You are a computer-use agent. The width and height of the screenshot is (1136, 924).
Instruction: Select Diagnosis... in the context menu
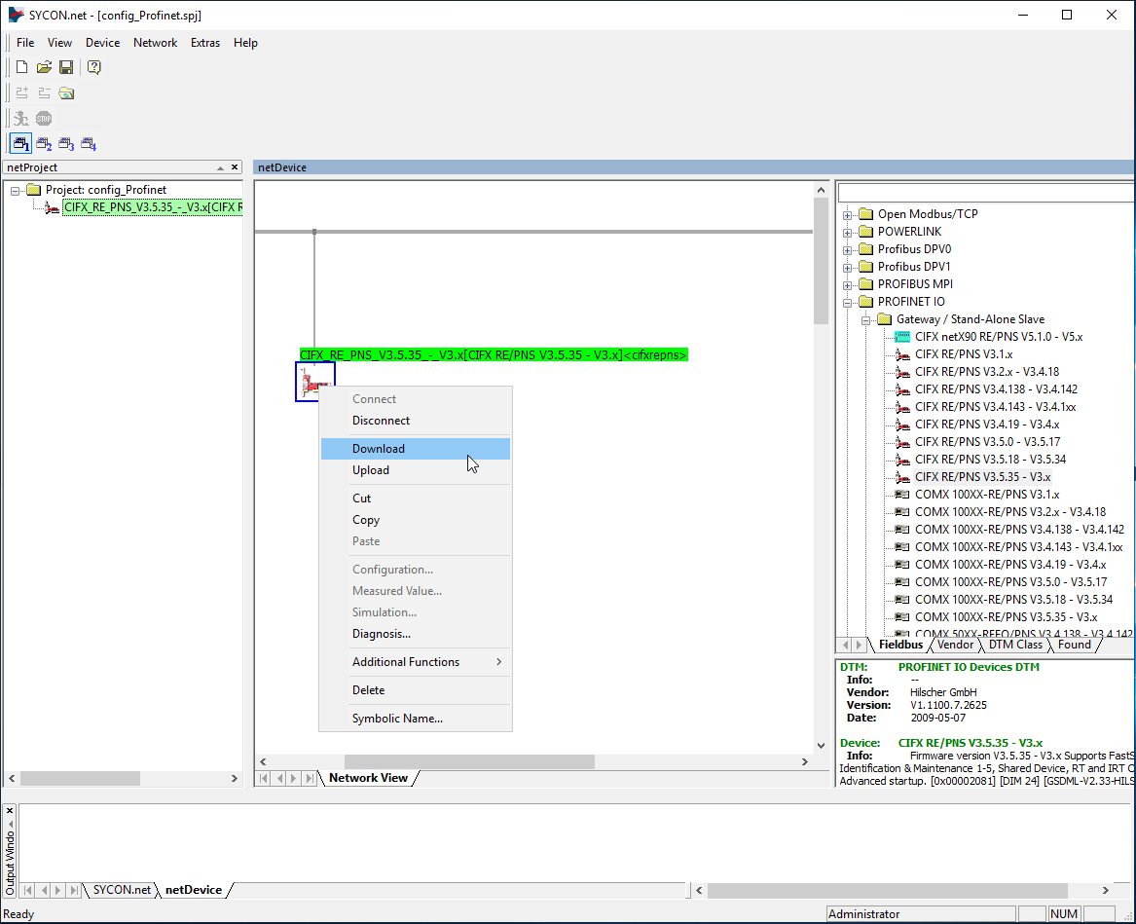(382, 634)
